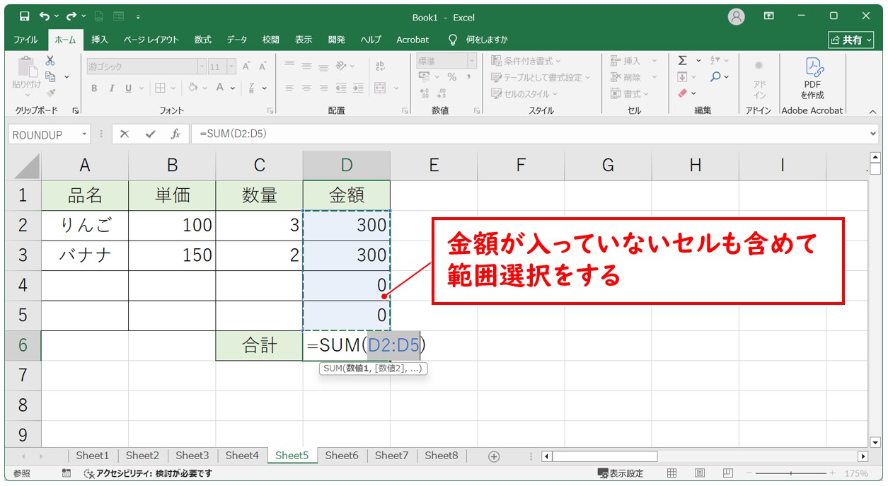Open the number format dropdown (標準)

[472, 62]
